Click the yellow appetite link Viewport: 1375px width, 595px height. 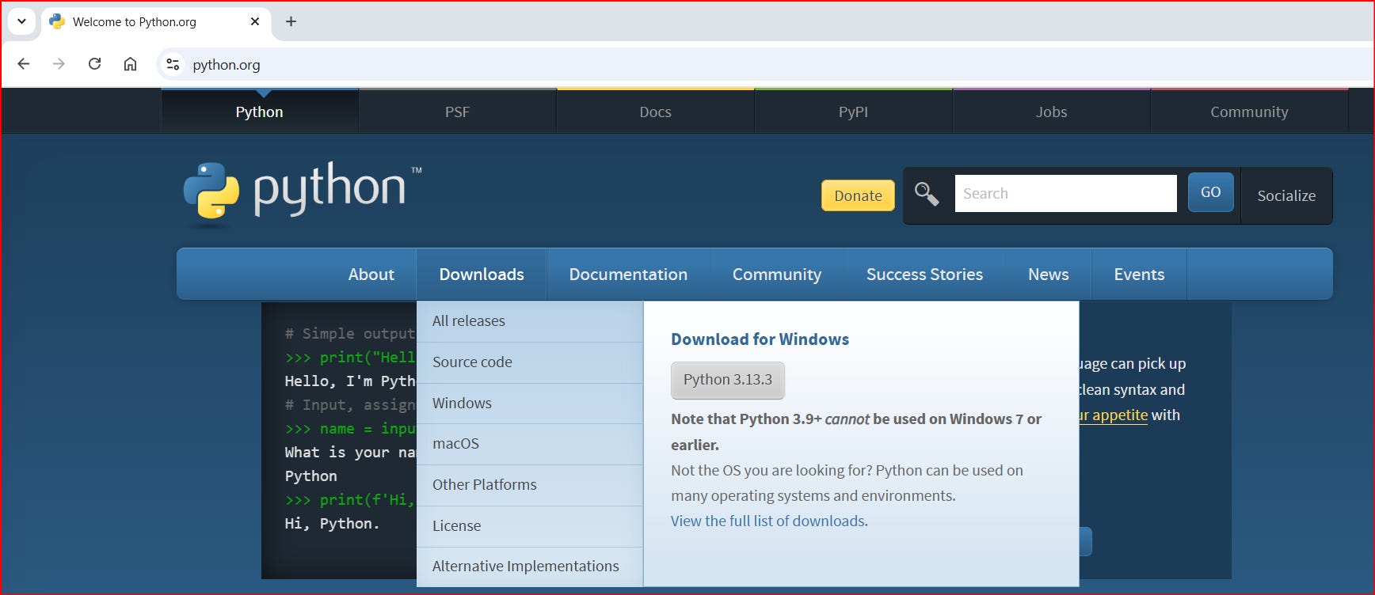(1114, 415)
